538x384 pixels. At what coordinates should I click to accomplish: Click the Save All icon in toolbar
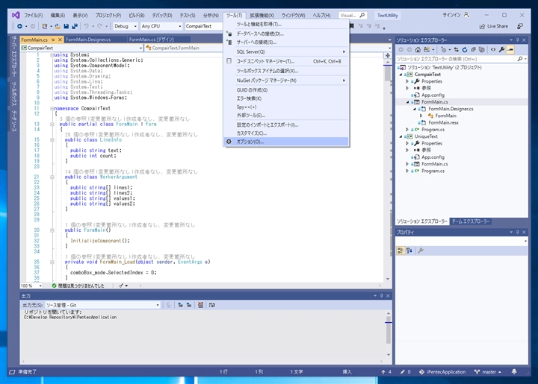point(75,26)
